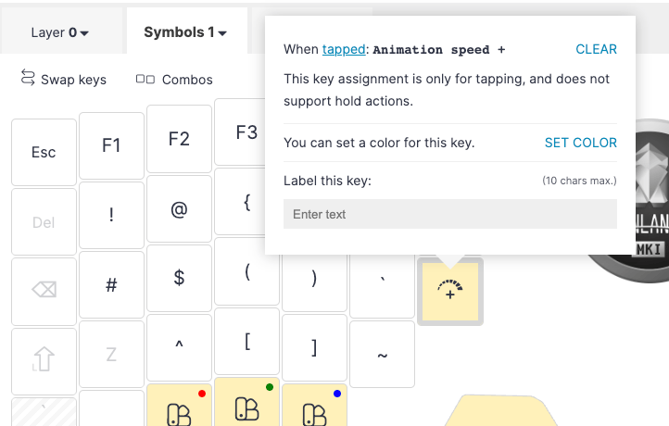
Task: Select the $ symbol key
Action: tap(179, 279)
